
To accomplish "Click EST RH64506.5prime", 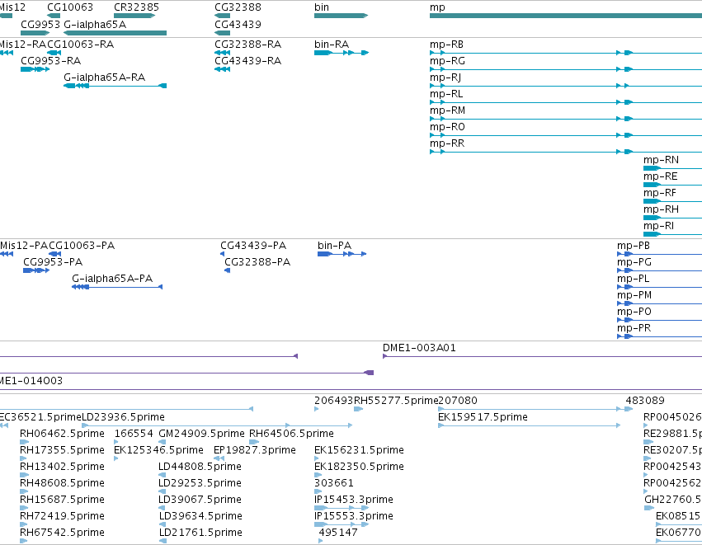I will (x=291, y=434).
